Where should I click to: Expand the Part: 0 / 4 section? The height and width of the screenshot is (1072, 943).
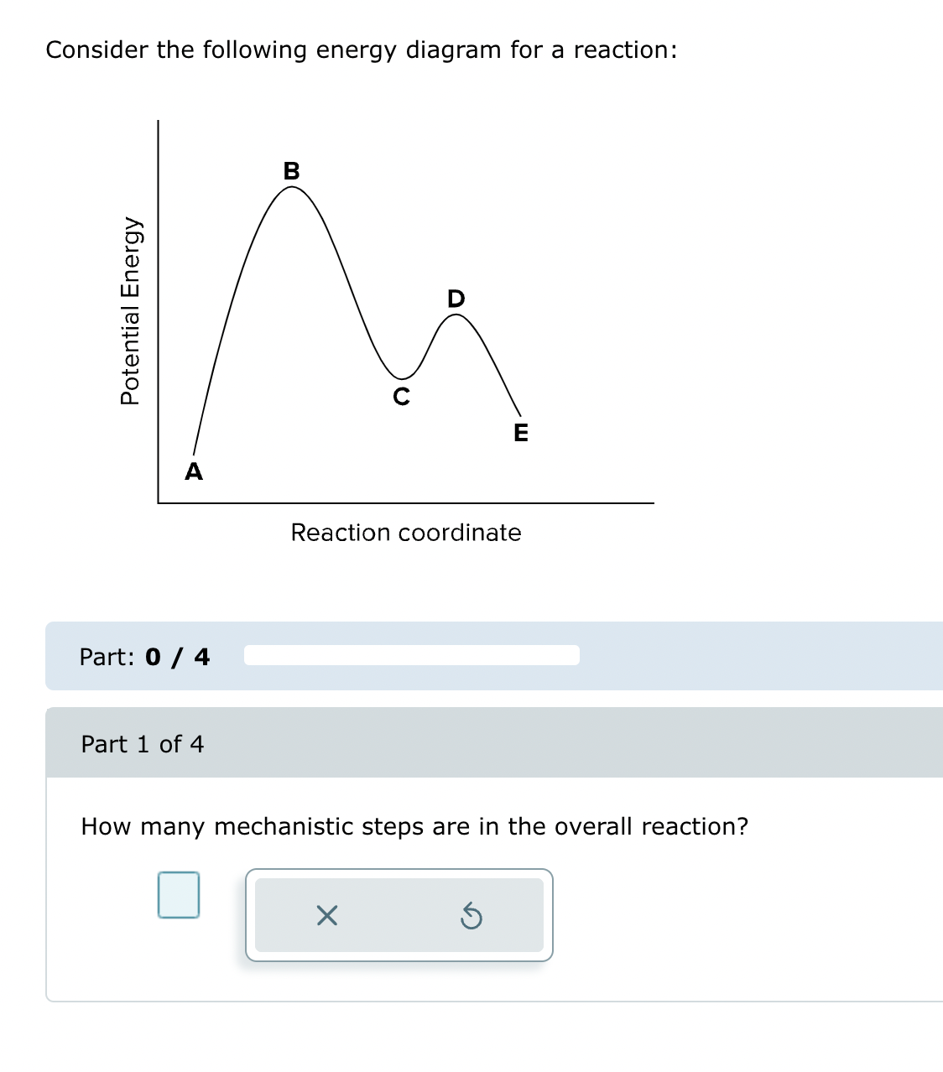144,657
